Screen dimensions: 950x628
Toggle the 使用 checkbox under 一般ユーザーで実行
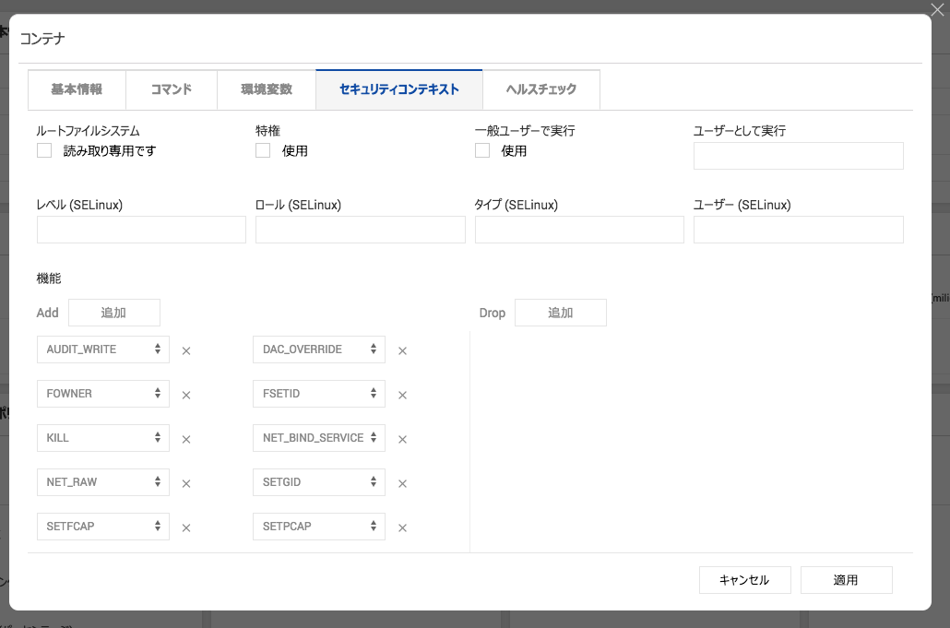tap(482, 150)
